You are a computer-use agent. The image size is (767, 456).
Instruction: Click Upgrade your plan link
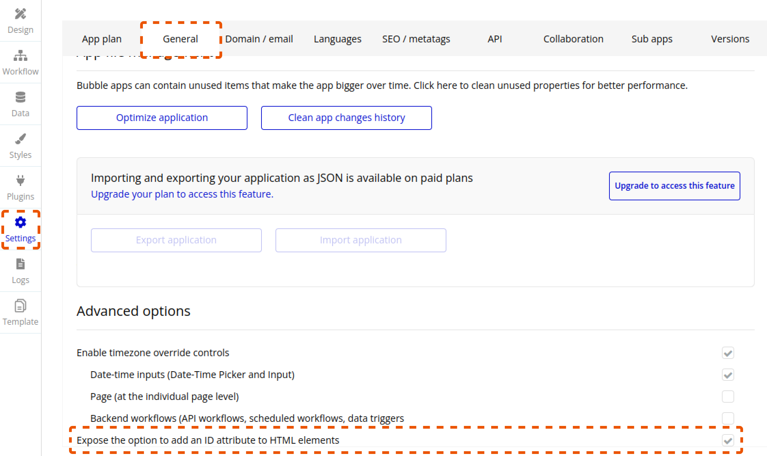click(x=182, y=194)
